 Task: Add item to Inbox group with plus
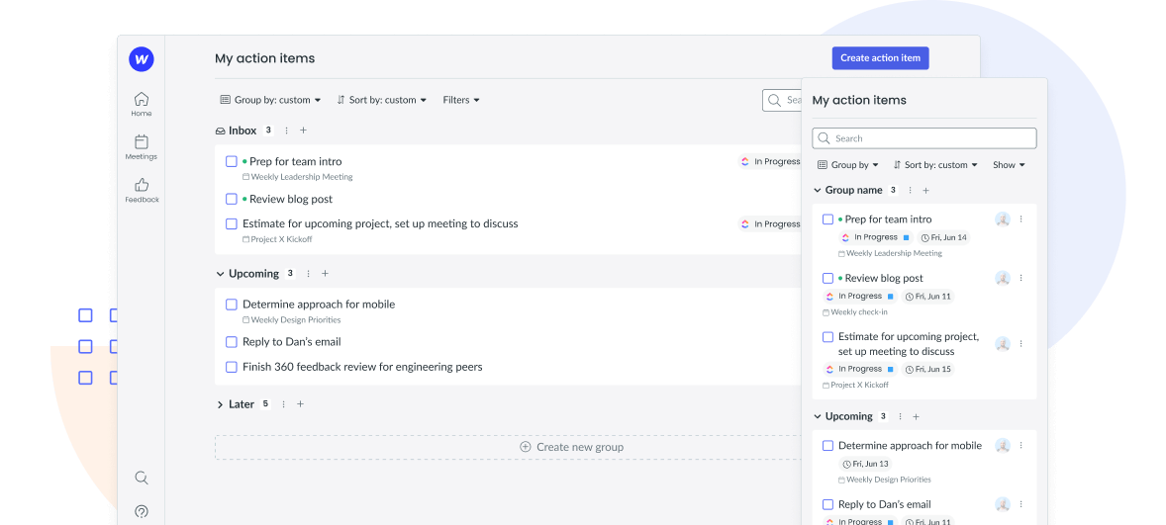pyautogui.click(x=304, y=131)
